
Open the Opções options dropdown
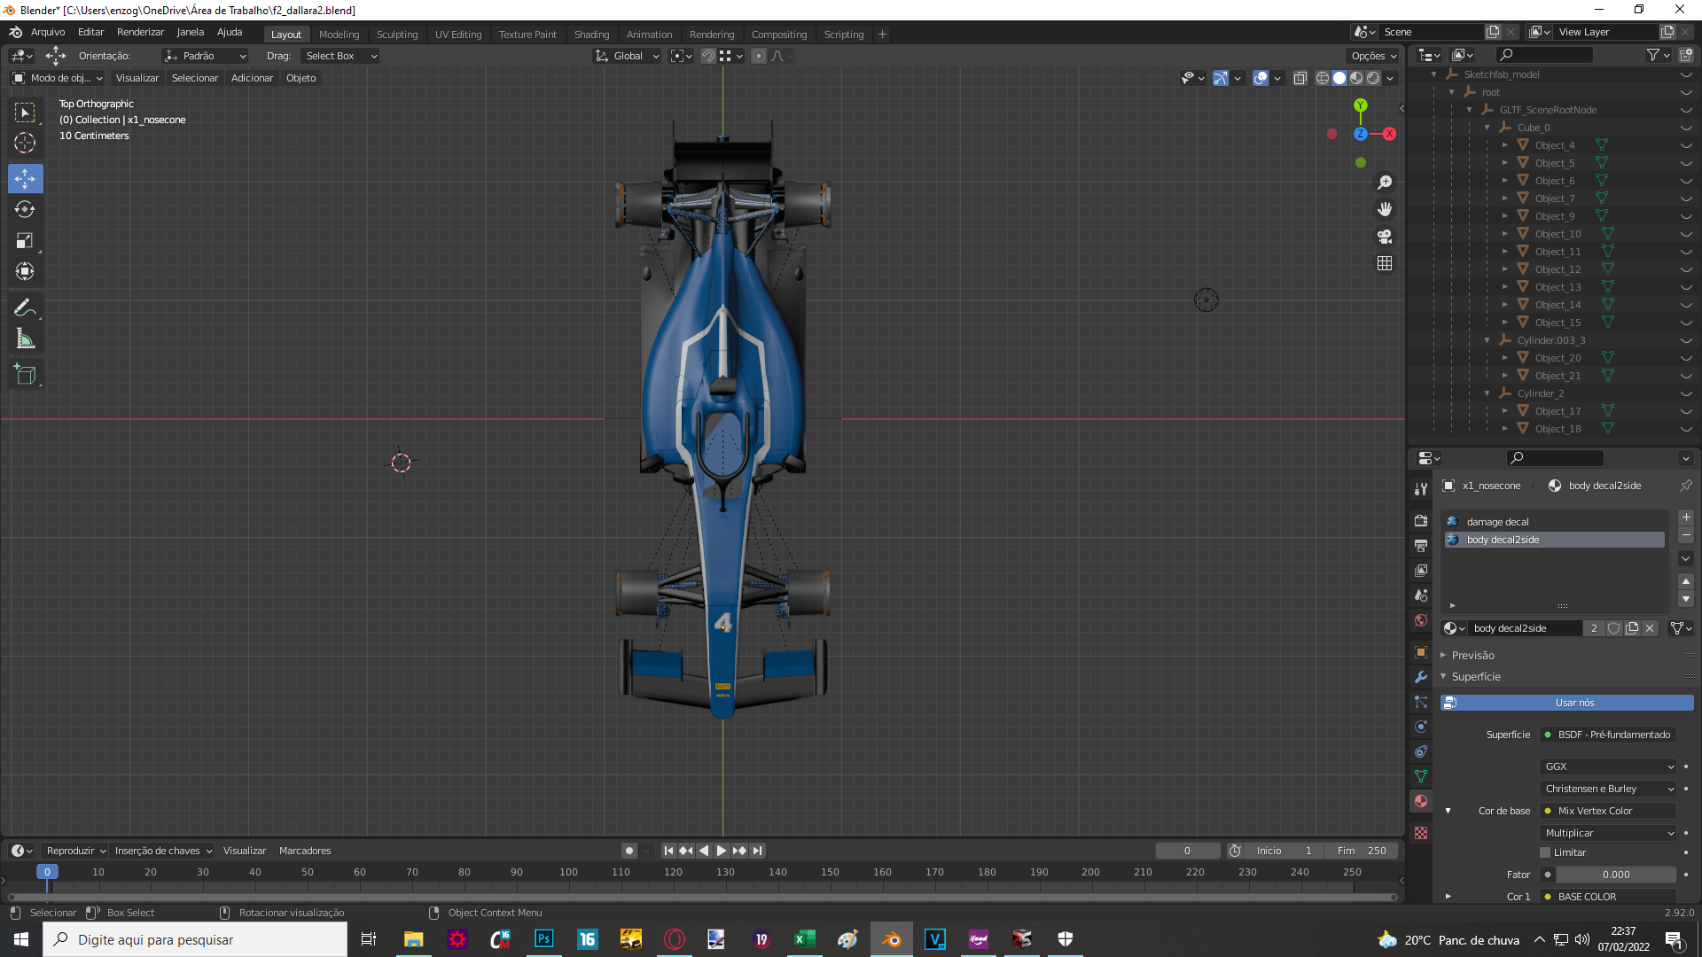point(1373,56)
